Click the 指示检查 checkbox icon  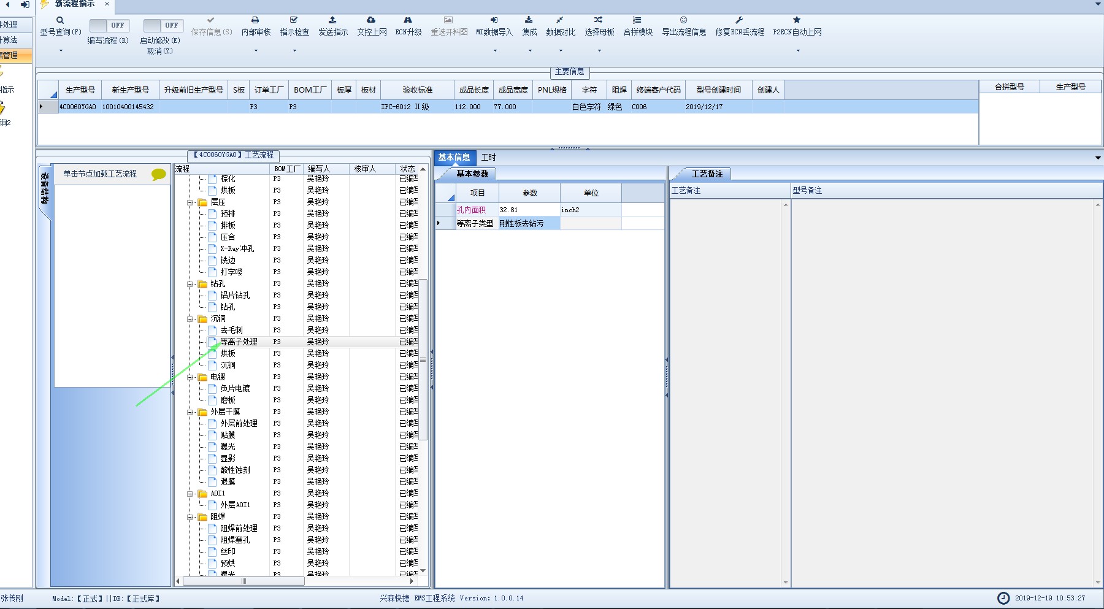coord(294,20)
